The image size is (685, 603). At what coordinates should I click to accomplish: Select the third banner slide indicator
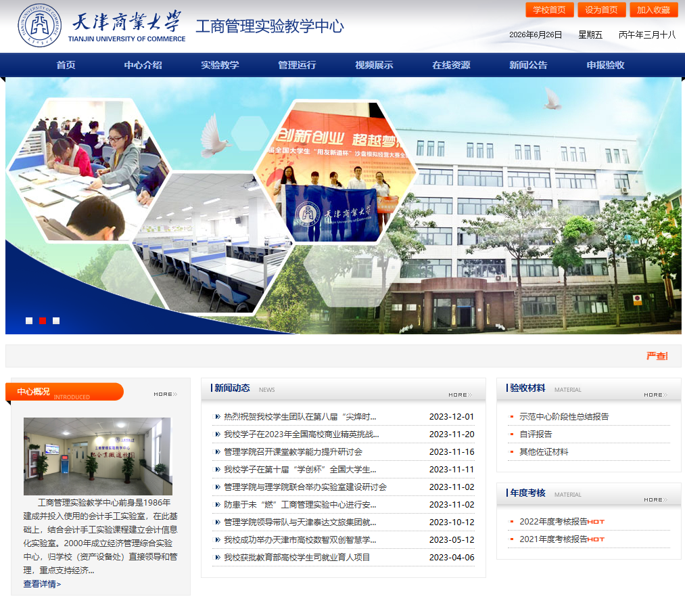point(56,321)
